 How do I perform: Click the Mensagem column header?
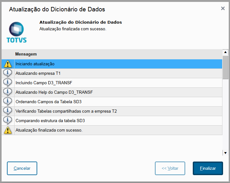26,54
